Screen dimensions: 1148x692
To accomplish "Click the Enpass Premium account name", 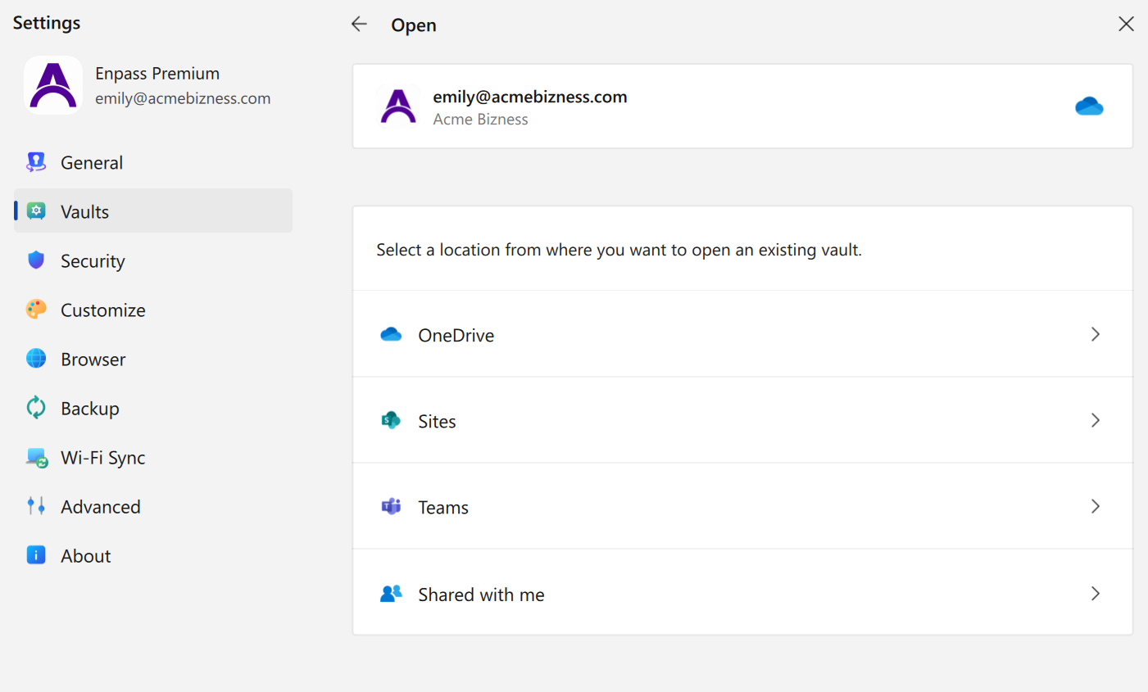I will tap(157, 73).
